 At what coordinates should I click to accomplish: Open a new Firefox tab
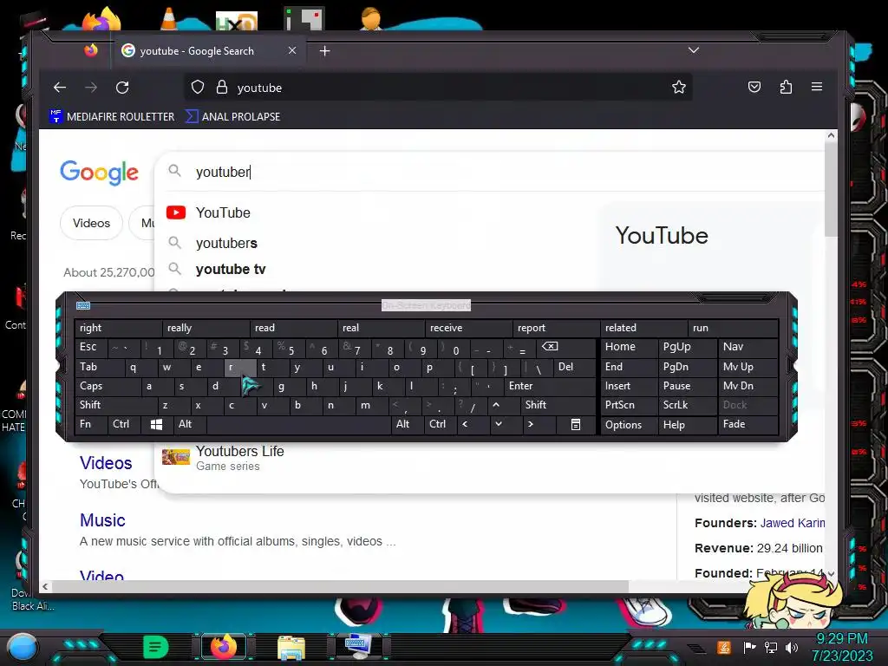pos(324,51)
